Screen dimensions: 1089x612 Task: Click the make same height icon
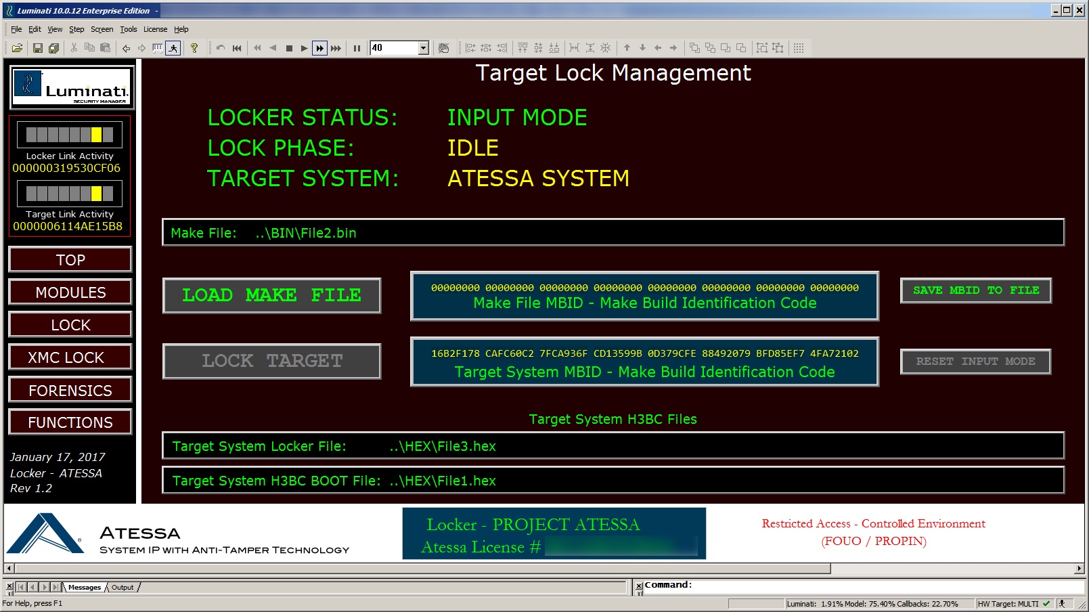pyautogui.click(x=590, y=48)
